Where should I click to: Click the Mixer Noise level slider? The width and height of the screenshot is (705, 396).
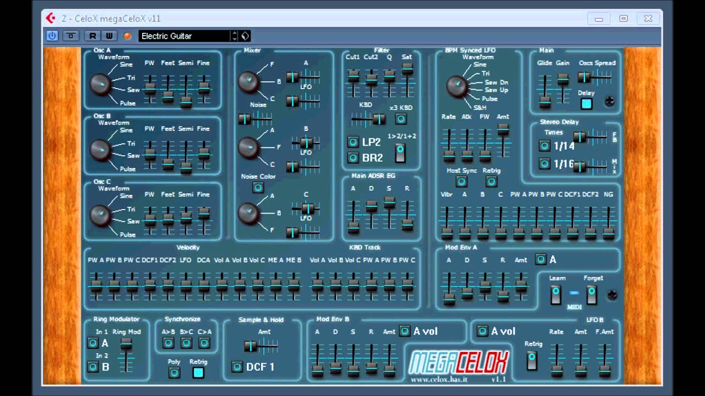point(254,118)
